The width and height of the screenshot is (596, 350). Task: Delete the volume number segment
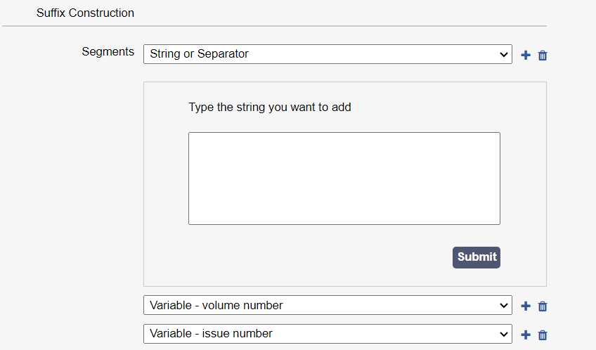click(543, 306)
